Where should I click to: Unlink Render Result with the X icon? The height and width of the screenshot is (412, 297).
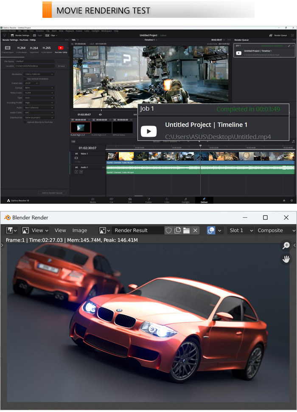coord(195,230)
